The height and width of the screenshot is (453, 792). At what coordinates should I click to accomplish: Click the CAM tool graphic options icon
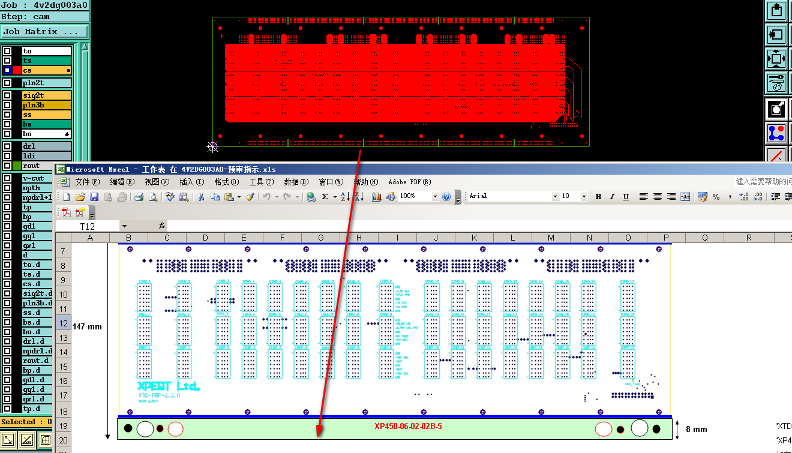pos(776,83)
